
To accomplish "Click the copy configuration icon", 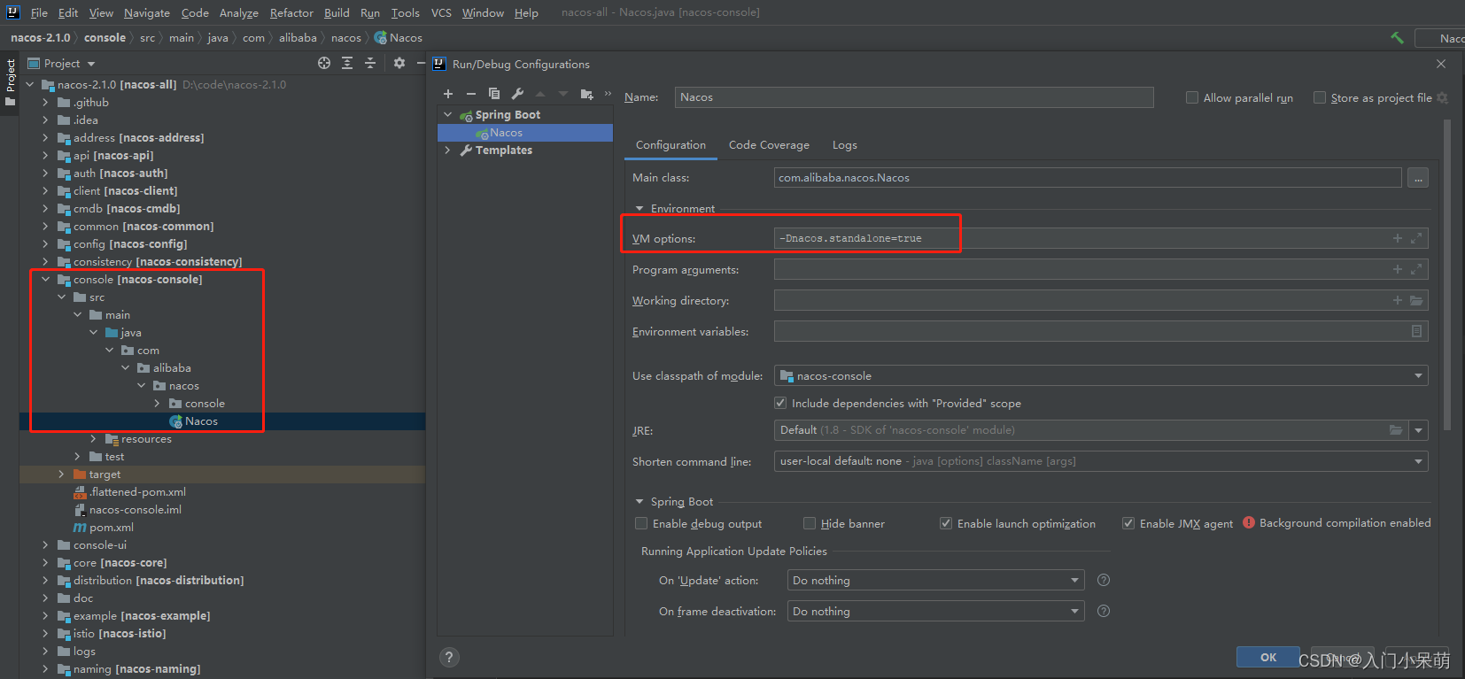I will [494, 94].
